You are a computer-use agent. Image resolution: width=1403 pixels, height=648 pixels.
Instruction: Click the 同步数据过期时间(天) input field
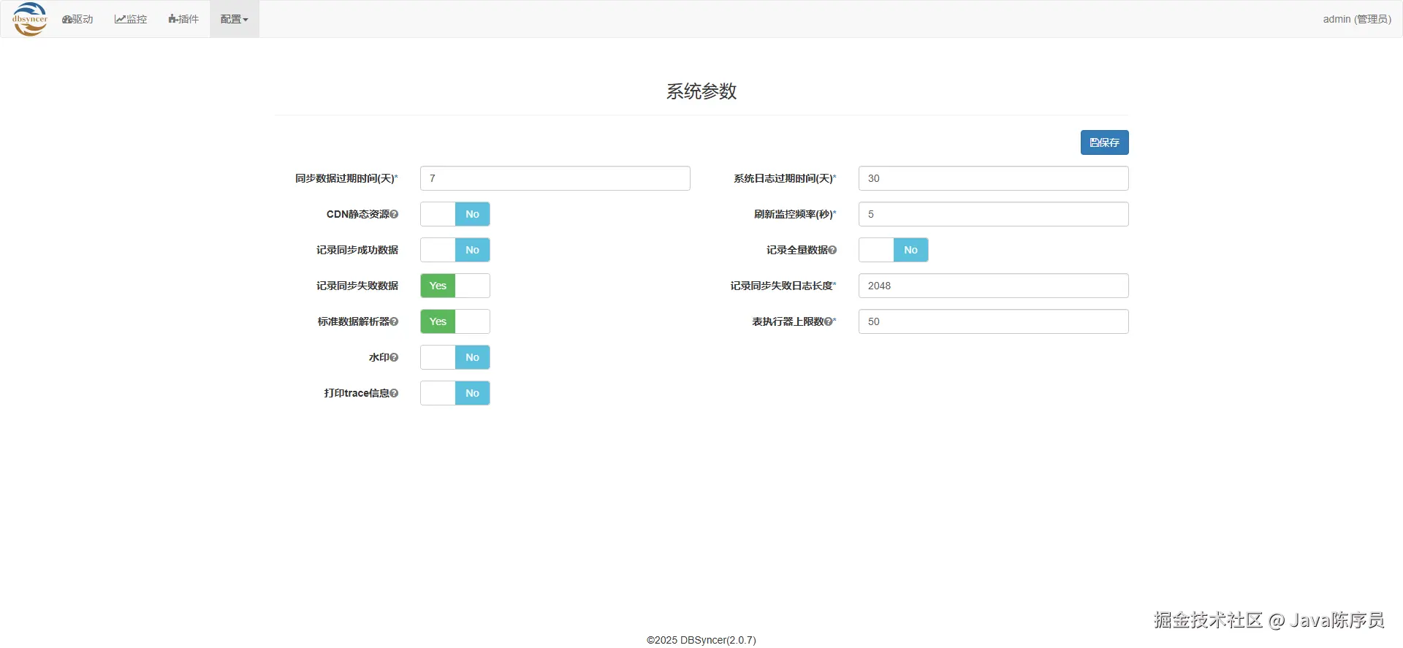[x=555, y=178]
